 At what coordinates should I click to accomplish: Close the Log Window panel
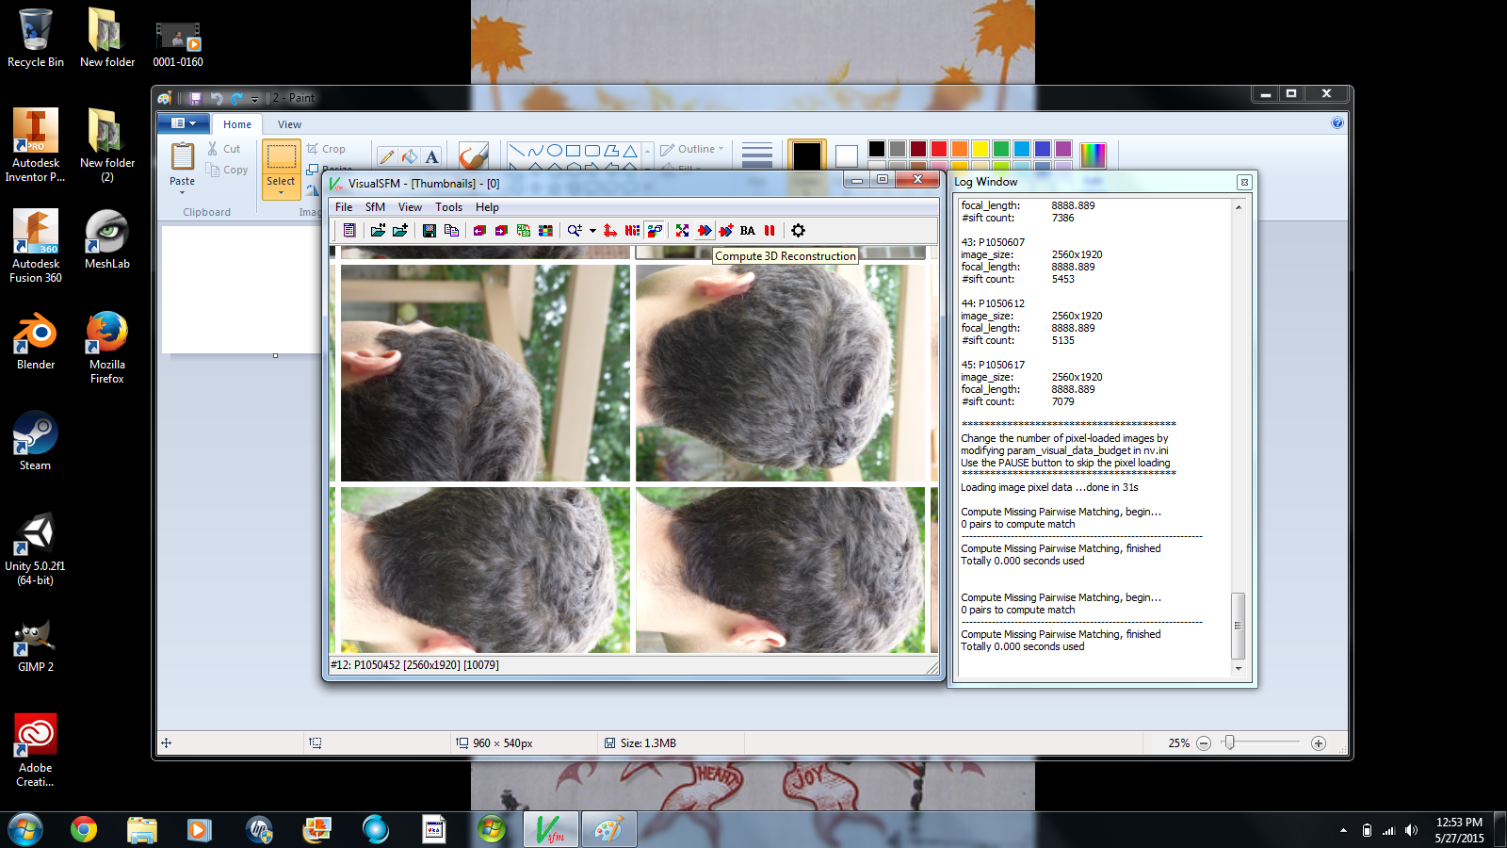tap(1243, 182)
